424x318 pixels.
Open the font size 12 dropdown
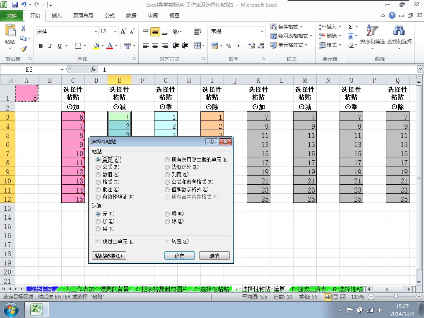tap(115, 31)
